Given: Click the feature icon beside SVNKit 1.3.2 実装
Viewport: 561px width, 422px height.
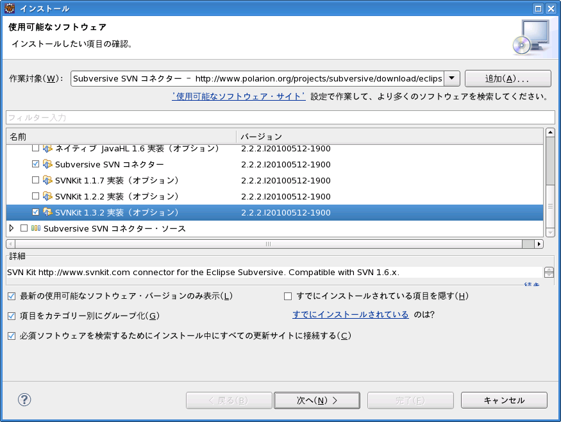Looking at the screenshot, I should [47, 212].
